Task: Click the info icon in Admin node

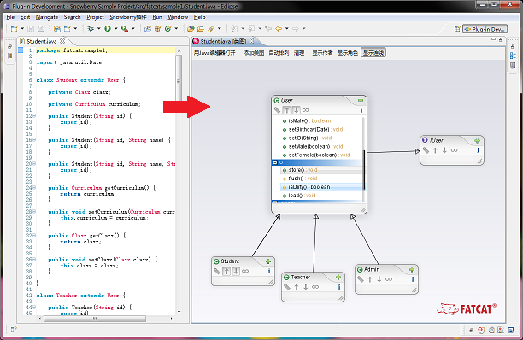Action: coord(413,279)
